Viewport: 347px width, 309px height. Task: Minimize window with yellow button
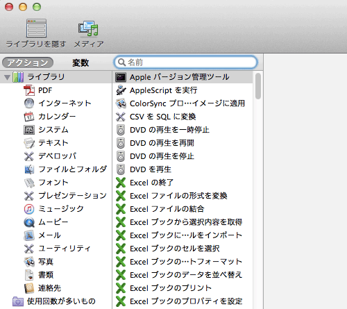pyautogui.click(x=23, y=7)
